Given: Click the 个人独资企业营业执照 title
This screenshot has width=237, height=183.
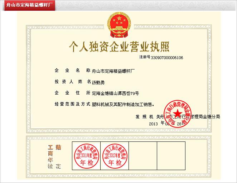Looking at the screenshot, I should pyautogui.click(x=118, y=47).
